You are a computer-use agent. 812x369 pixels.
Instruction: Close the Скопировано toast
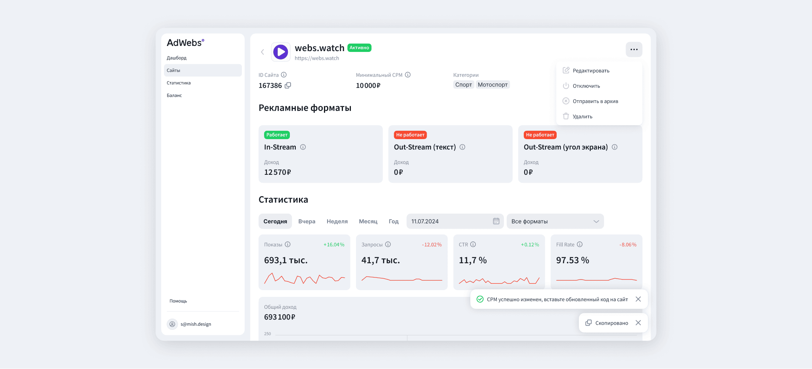(x=638, y=323)
